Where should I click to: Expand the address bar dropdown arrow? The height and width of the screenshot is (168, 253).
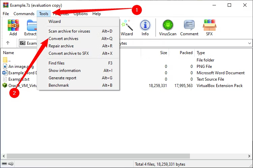point(249,43)
